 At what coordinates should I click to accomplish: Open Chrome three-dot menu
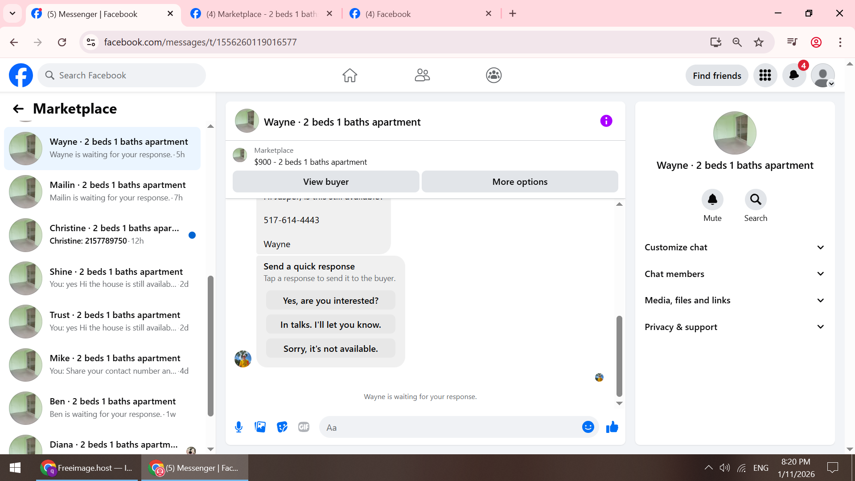click(x=840, y=42)
